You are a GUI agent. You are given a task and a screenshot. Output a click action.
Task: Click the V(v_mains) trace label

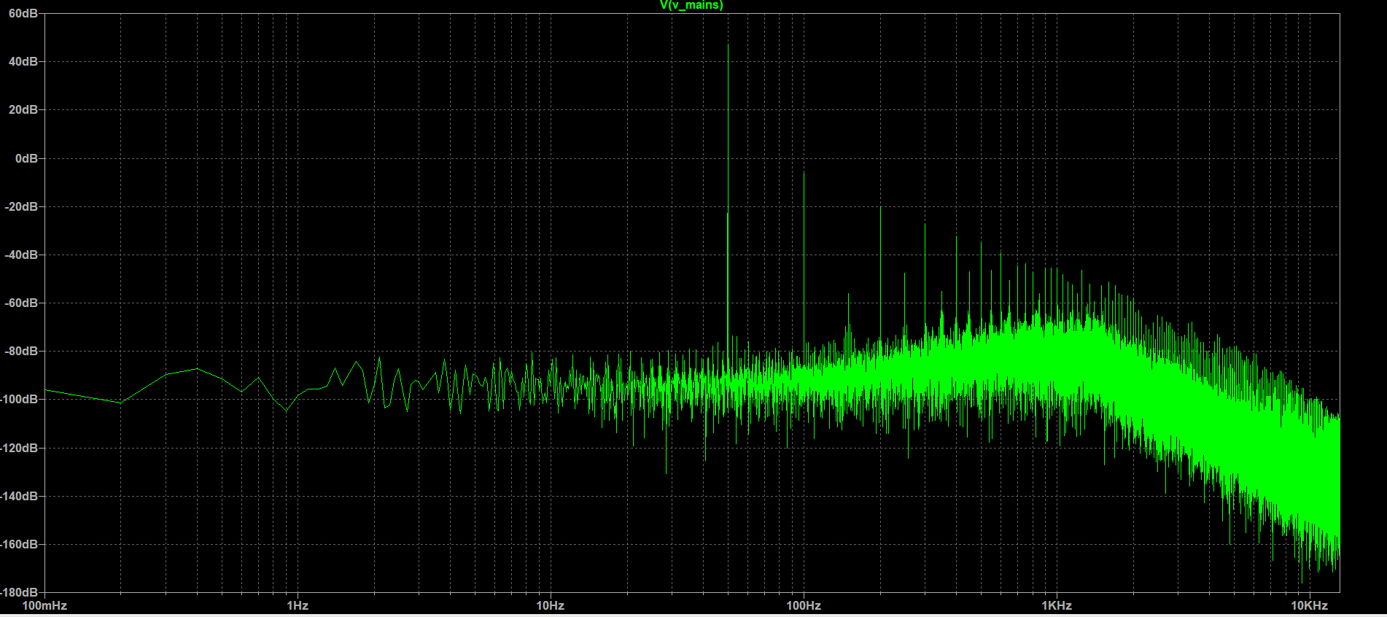pos(691,5)
